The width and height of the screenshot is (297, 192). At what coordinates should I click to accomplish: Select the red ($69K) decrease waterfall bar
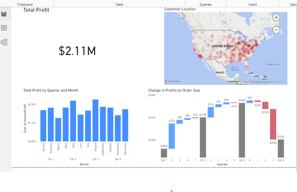(x=273, y=124)
